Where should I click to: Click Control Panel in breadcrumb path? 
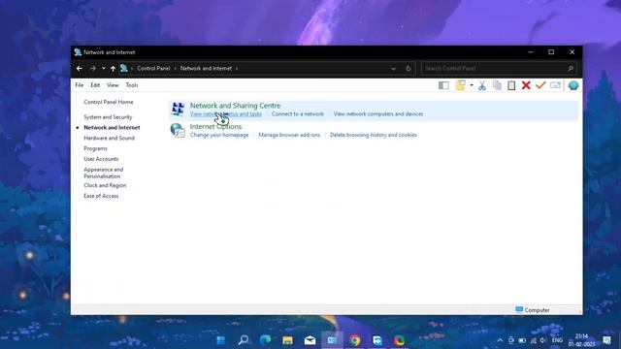point(153,69)
